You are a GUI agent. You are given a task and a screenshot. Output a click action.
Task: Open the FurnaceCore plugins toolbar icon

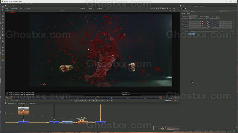tap(3, 57)
